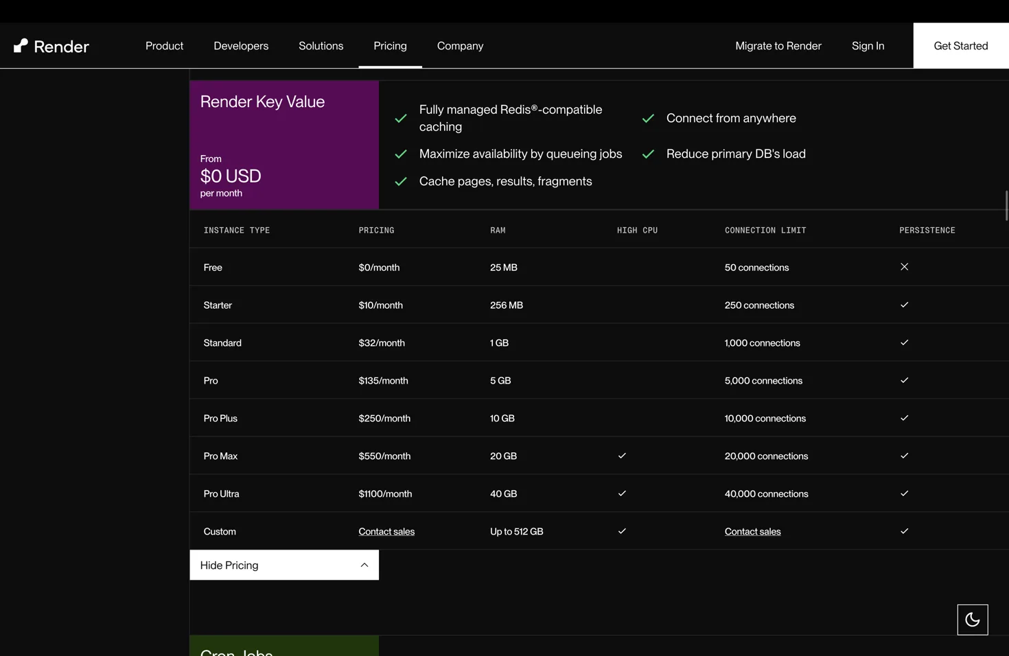Click the Pro Plus row persistence checkmark
The height and width of the screenshot is (656, 1009).
click(x=904, y=418)
